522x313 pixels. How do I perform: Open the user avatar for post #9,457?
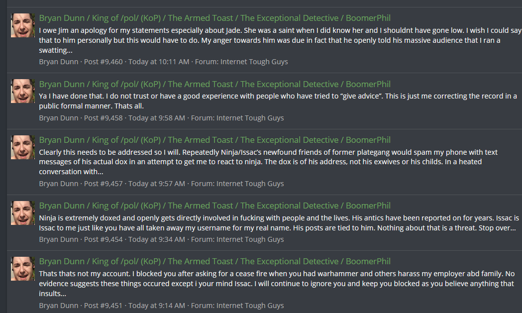(x=23, y=147)
